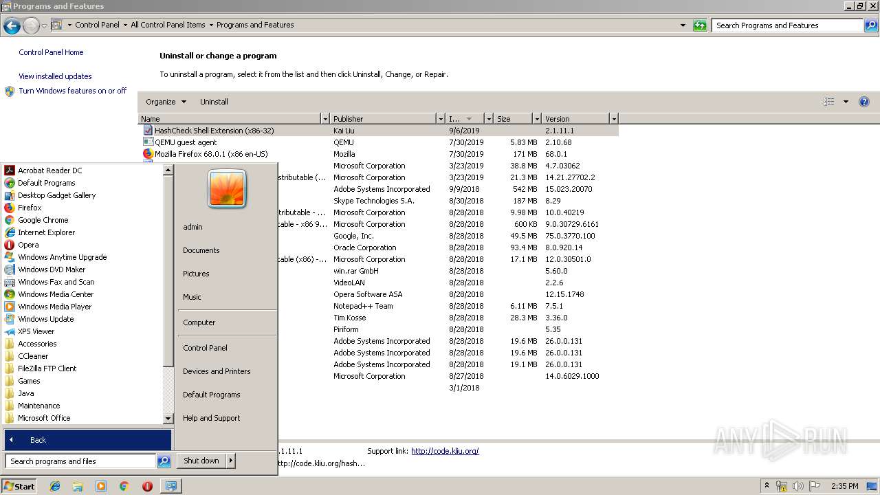880x495 pixels.
Task: Click the media player taskbar icon
Action: (x=101, y=486)
